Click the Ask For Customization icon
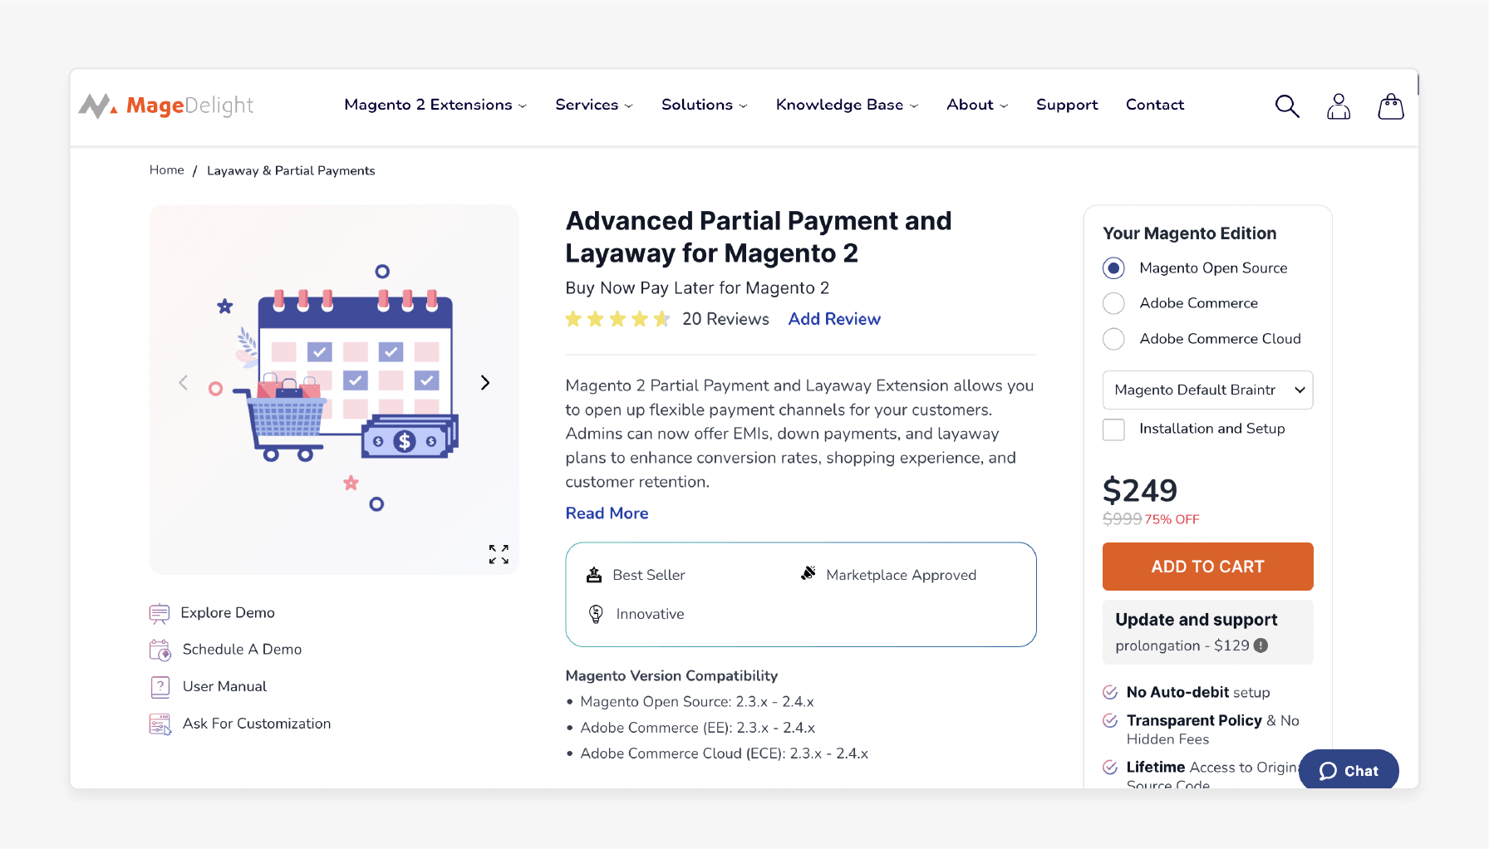This screenshot has height=849, width=1489. tap(160, 724)
